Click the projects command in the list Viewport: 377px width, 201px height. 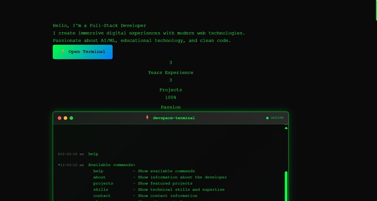(103, 183)
